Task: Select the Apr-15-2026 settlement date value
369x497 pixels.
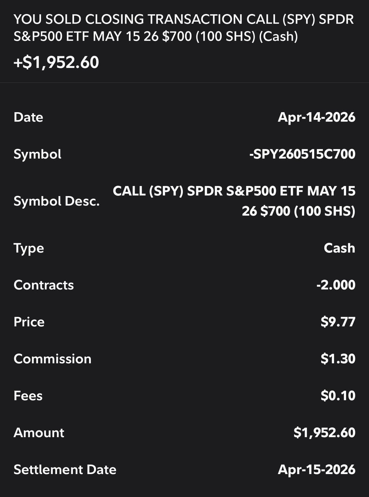Action: pos(316,470)
